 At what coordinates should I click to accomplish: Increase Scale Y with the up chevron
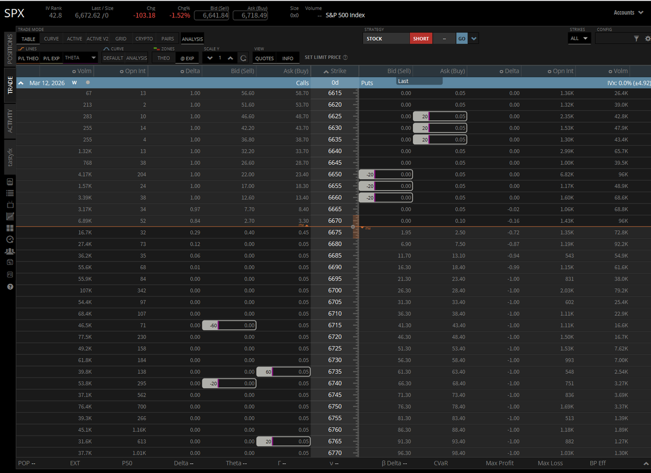pos(231,58)
